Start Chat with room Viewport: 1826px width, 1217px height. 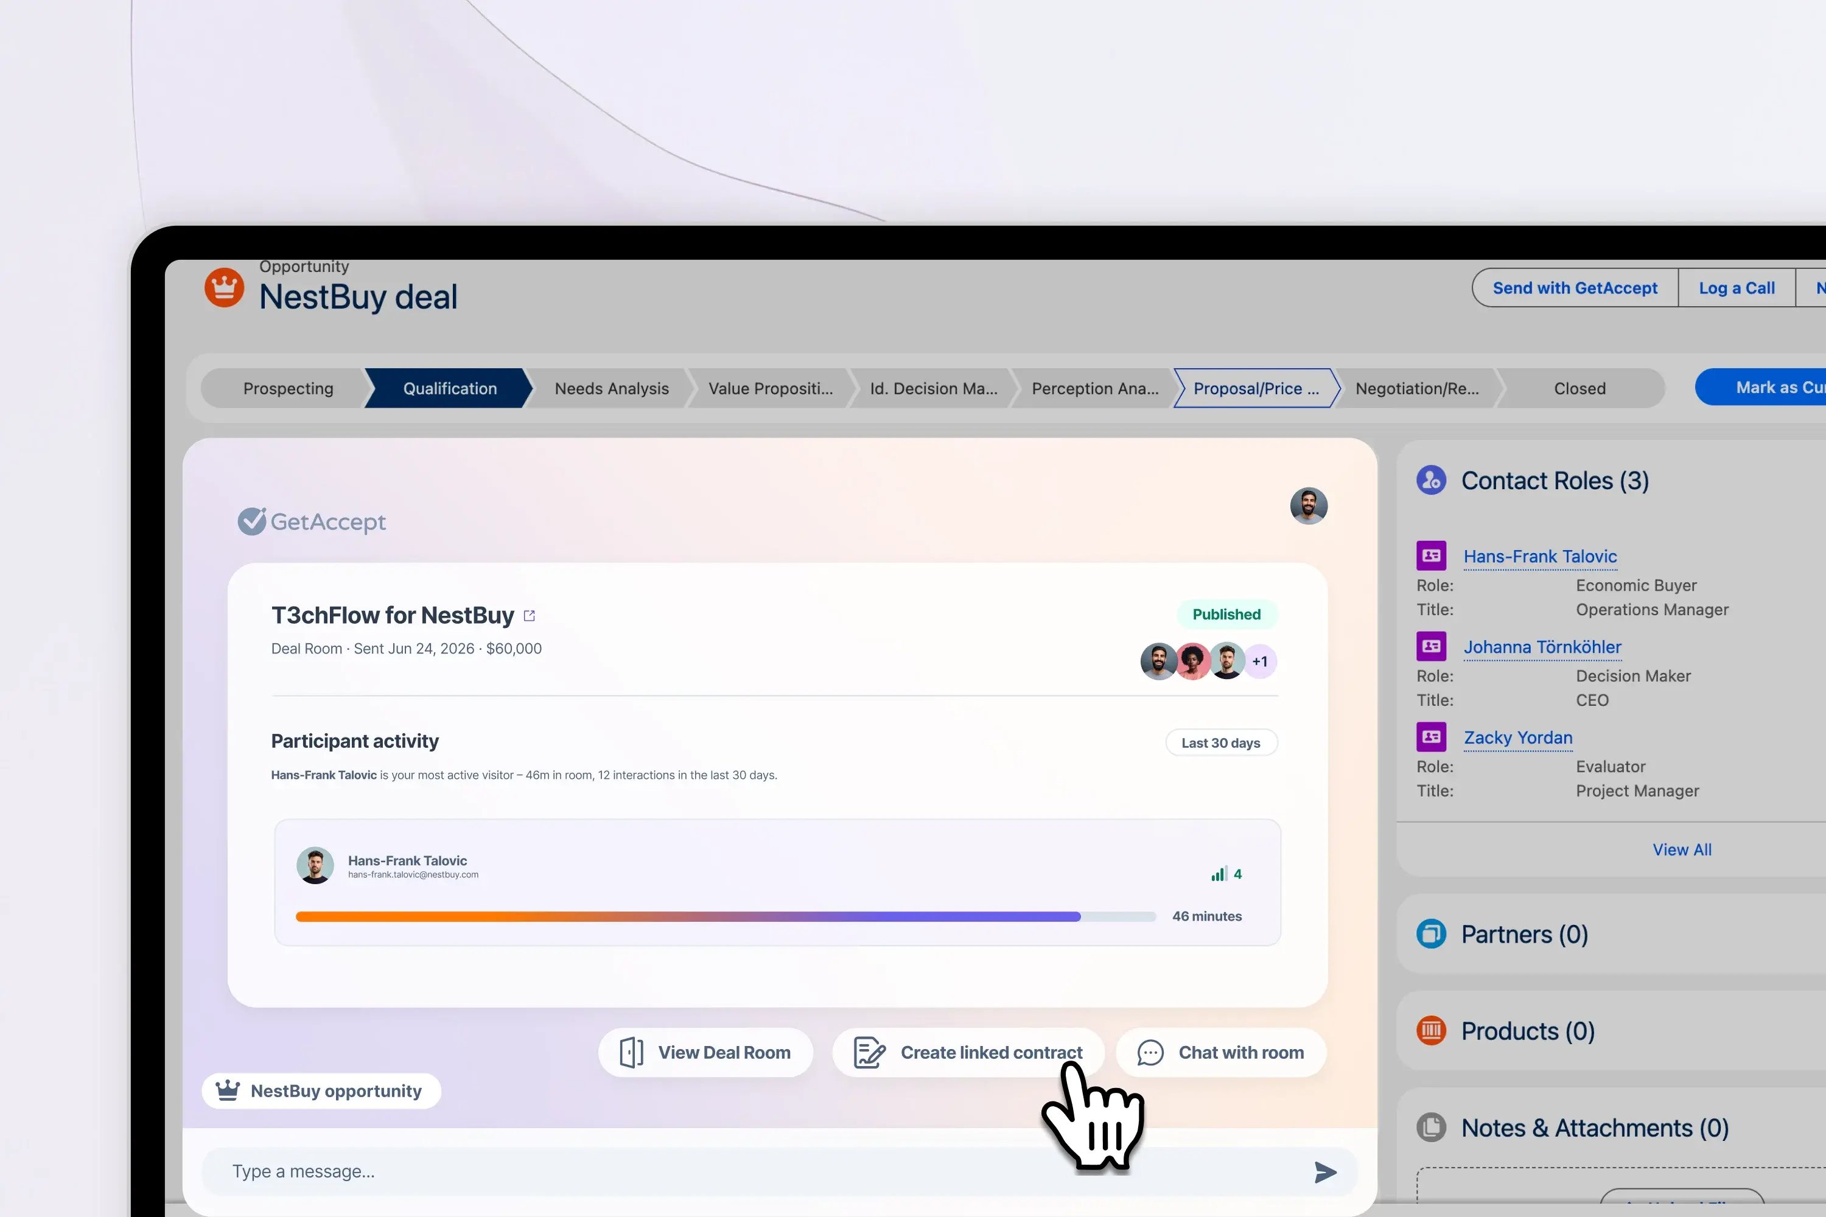click(x=1221, y=1053)
